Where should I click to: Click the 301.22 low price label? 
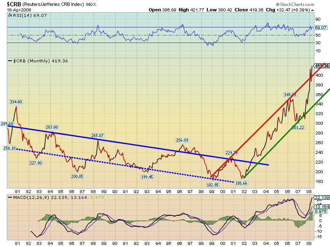point(298,127)
